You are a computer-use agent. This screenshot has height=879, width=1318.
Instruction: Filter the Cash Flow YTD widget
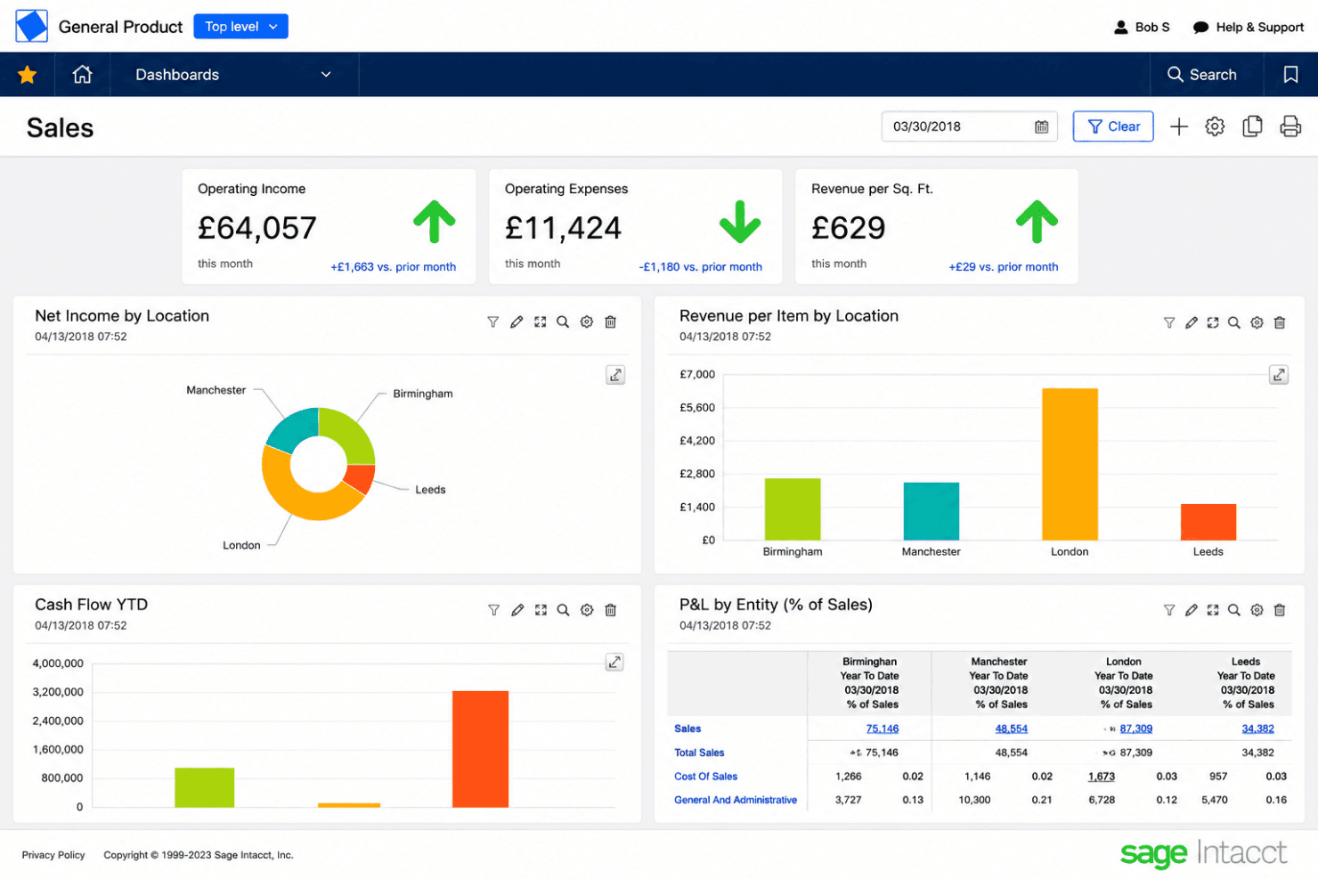493,610
